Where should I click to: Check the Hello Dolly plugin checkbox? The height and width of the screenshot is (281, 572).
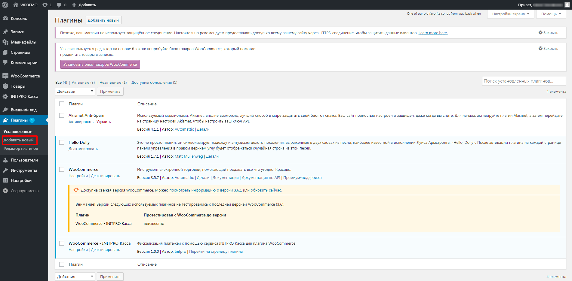pyautogui.click(x=62, y=142)
